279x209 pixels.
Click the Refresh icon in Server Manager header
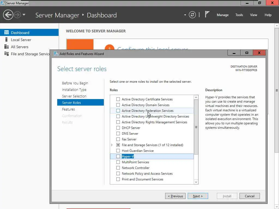pos(192,15)
